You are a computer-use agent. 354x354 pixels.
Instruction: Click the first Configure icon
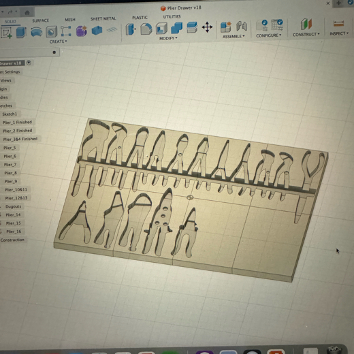(x=262, y=25)
